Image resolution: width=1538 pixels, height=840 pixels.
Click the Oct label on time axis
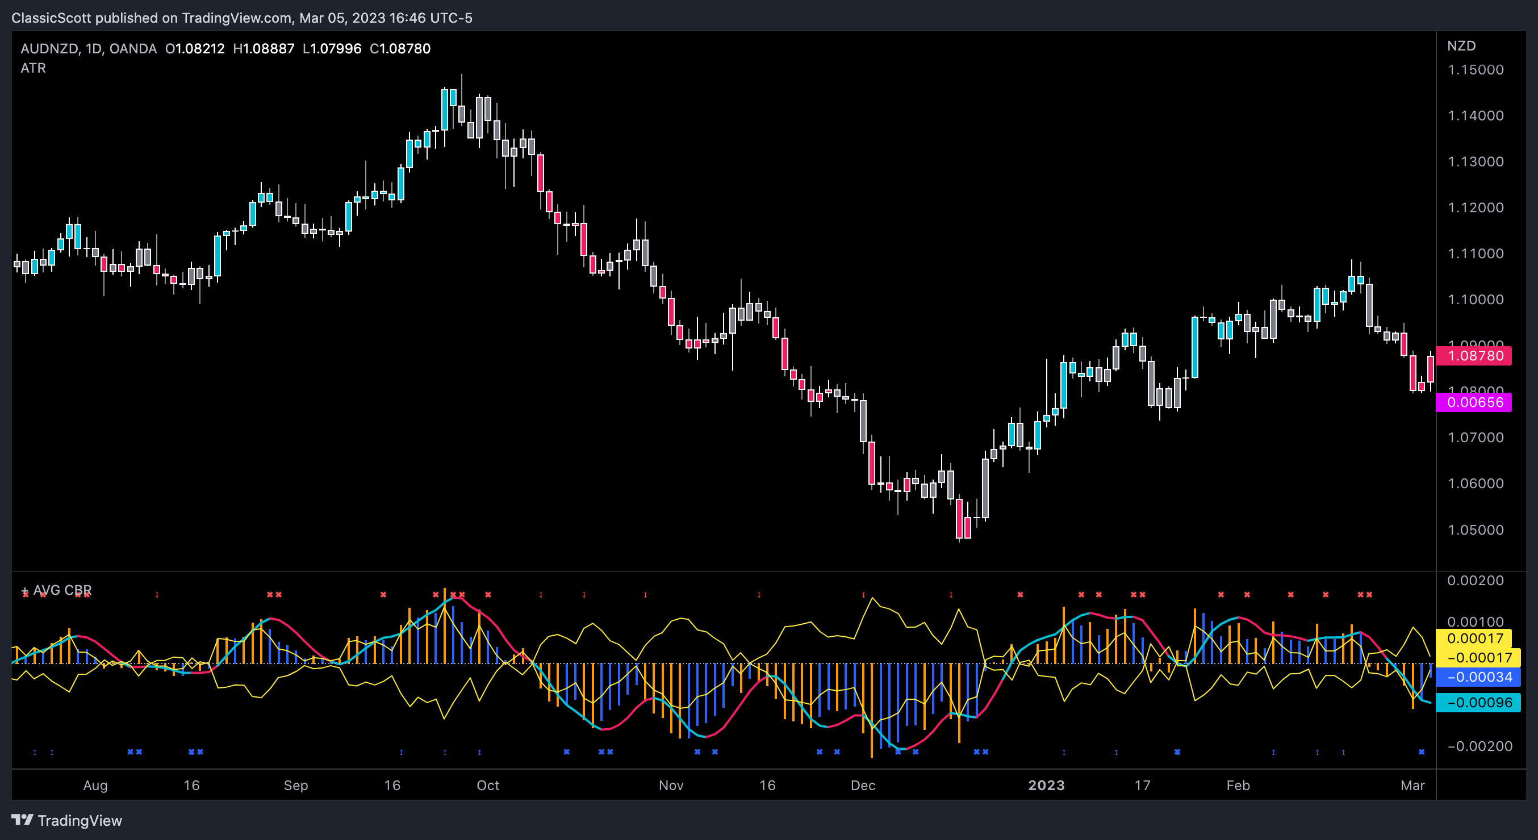click(488, 785)
